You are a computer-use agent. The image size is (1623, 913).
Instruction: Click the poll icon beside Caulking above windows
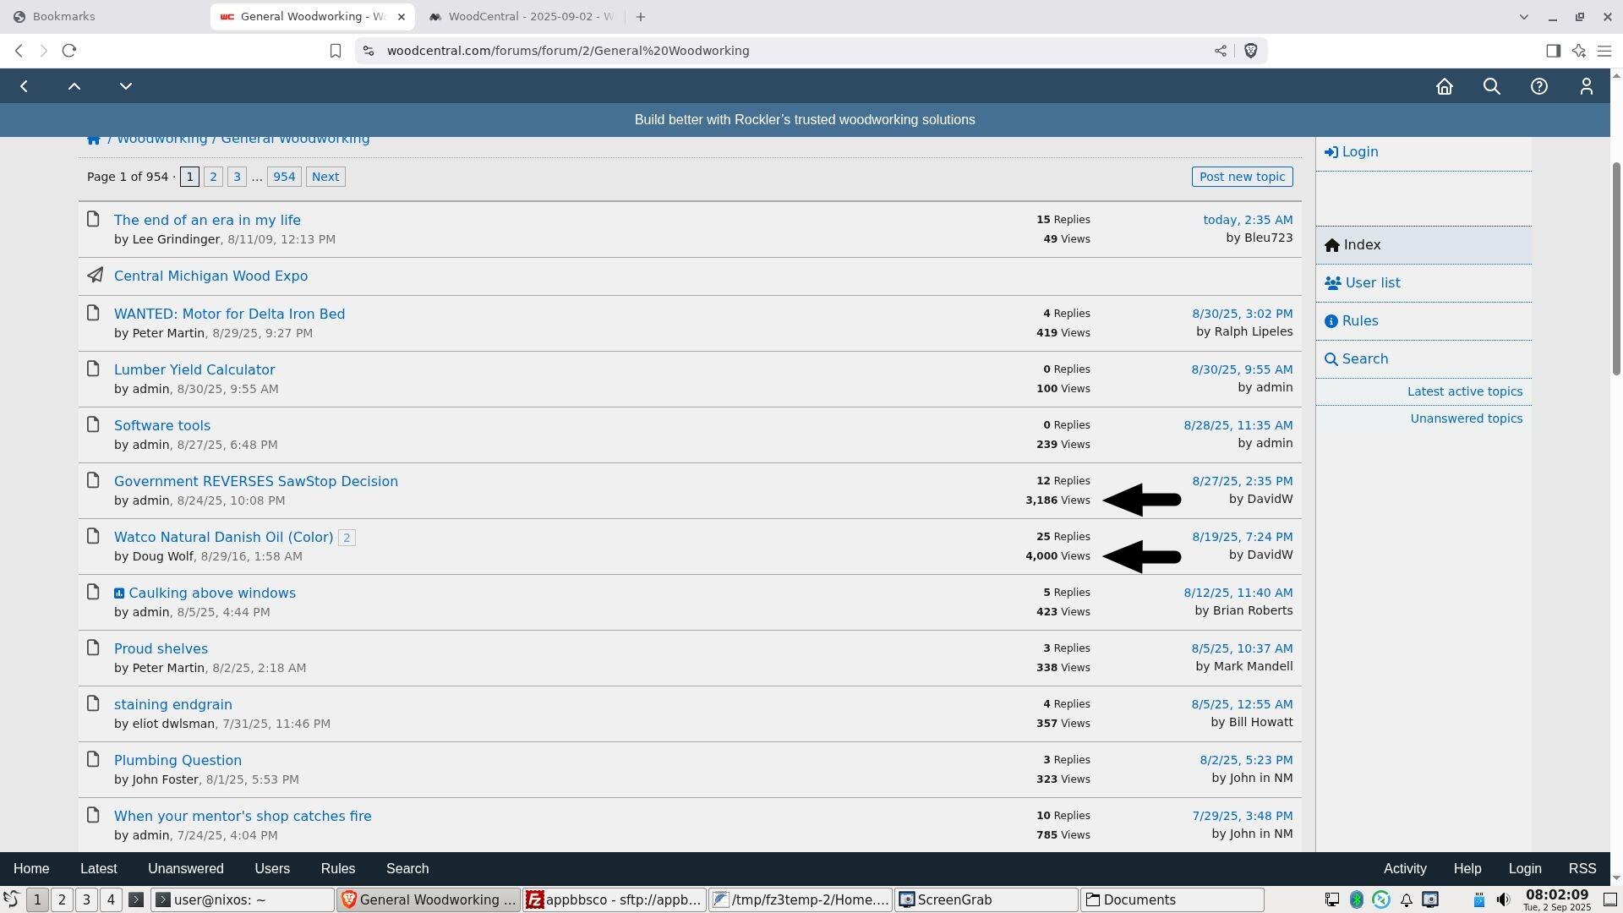coord(119,593)
